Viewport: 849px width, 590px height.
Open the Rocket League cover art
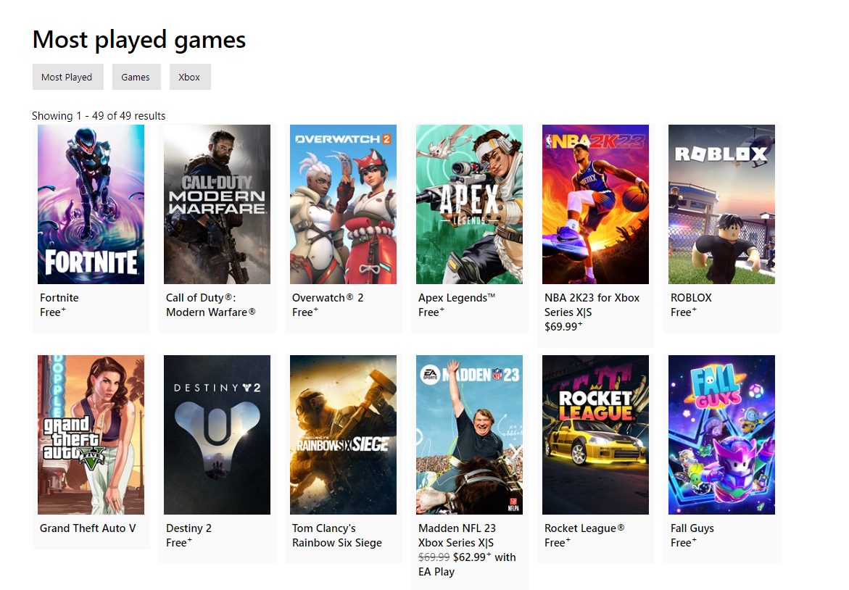[x=595, y=435]
